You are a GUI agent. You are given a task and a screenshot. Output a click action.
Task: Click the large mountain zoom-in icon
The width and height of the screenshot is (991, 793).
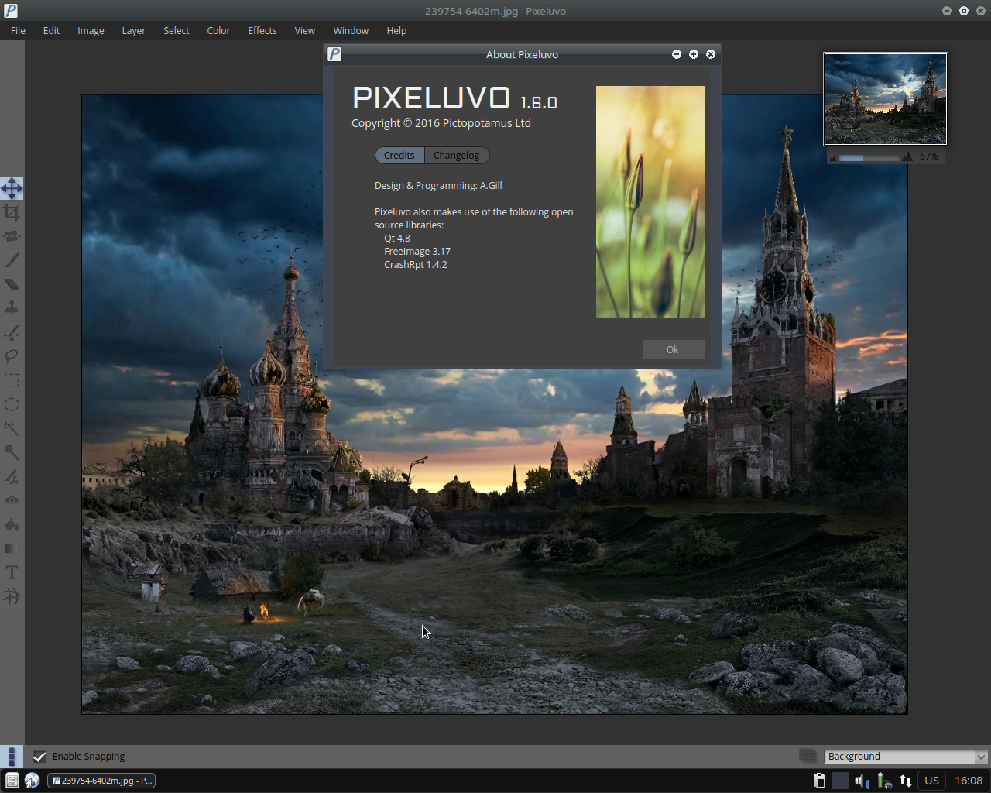(907, 156)
